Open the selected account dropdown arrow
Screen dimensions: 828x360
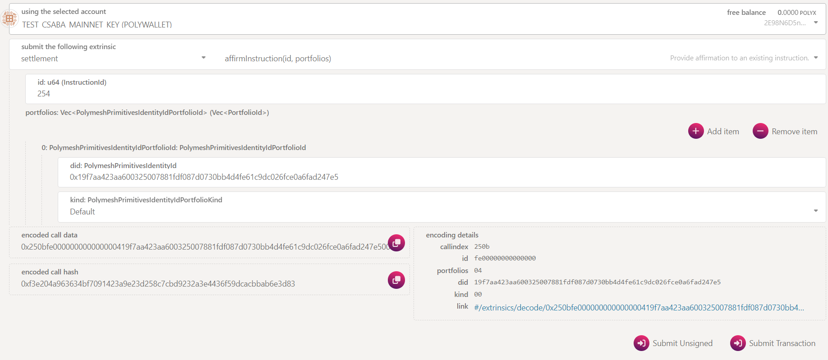815,23
